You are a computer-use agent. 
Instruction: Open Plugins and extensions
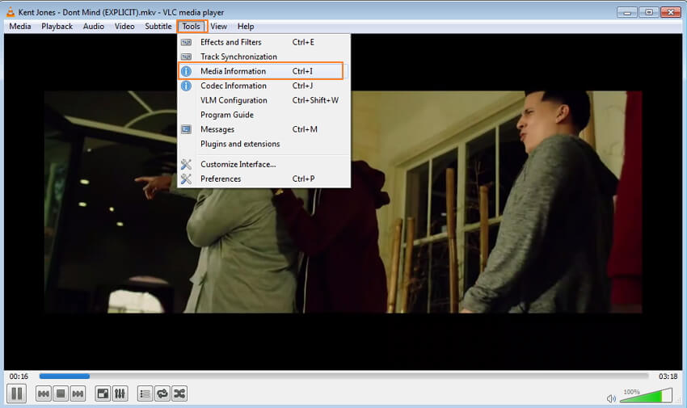(x=263, y=144)
